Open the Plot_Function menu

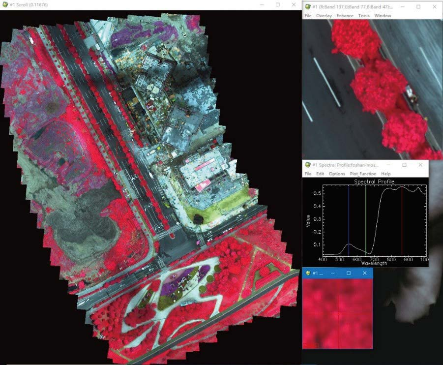click(x=363, y=174)
